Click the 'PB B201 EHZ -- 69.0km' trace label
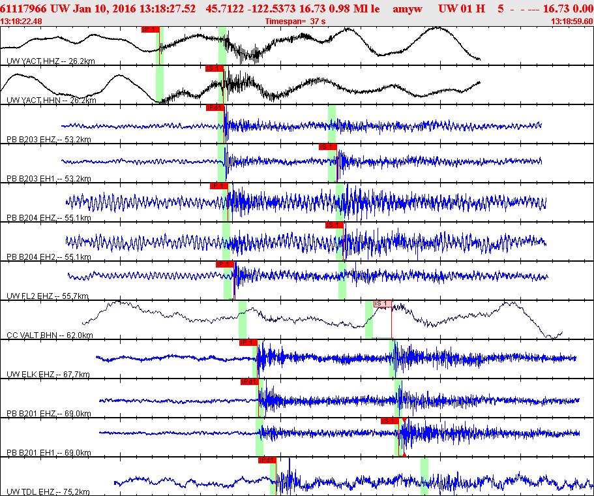This screenshot has height=496, width=594. coord(49,414)
